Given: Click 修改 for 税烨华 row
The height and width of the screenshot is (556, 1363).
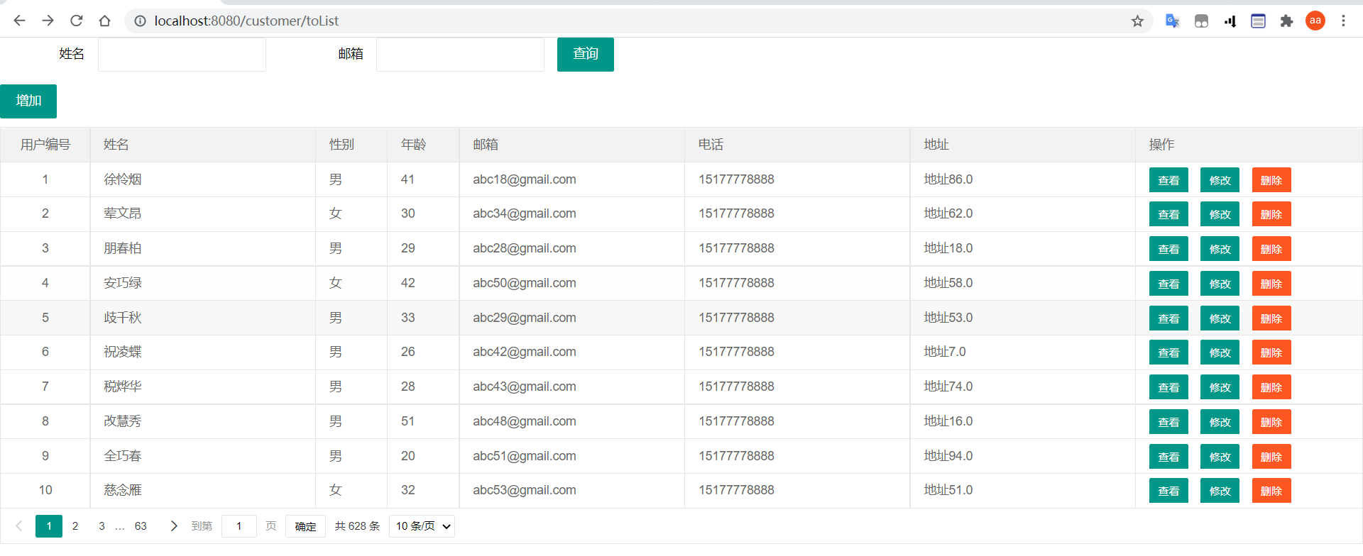Looking at the screenshot, I should 1220,387.
